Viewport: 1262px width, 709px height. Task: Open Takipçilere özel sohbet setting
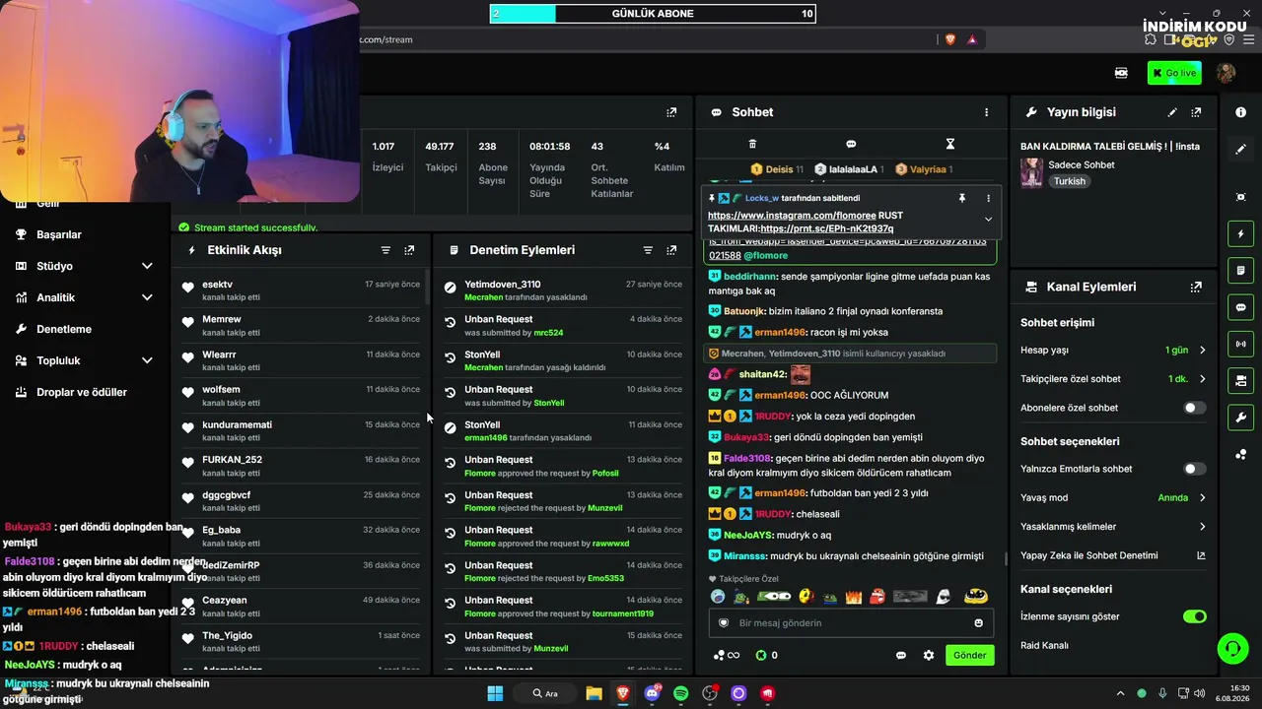pyautogui.click(x=1113, y=379)
